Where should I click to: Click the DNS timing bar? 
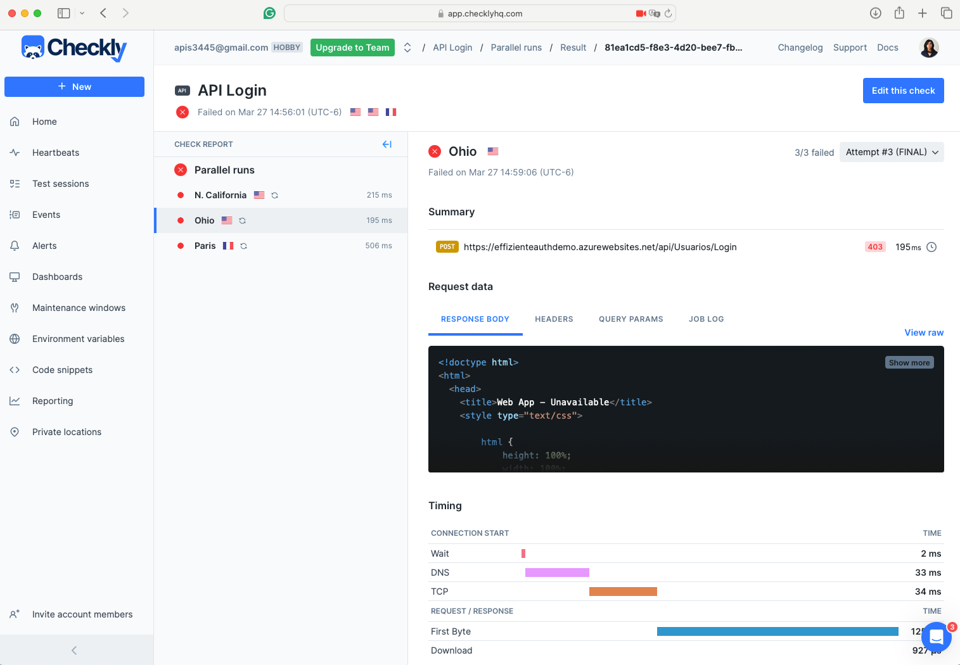pyautogui.click(x=557, y=573)
